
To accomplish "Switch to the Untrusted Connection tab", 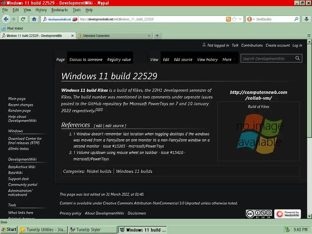I will (115, 36).
